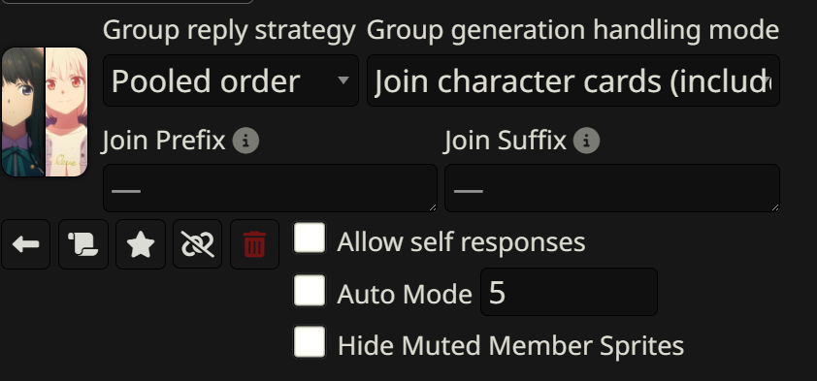
Task: Check the Hide Muted Member Sprites box
Action: click(x=310, y=342)
